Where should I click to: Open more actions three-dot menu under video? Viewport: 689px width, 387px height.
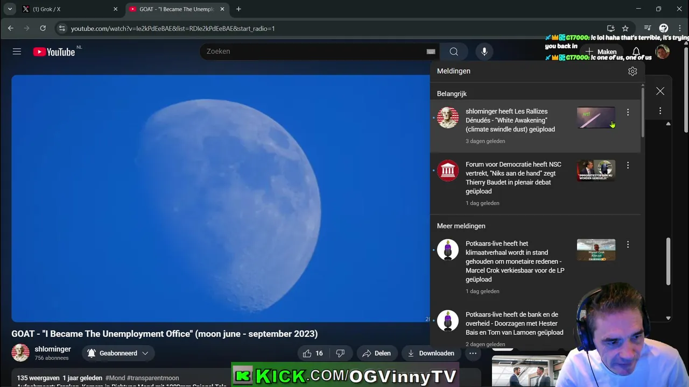(473, 353)
